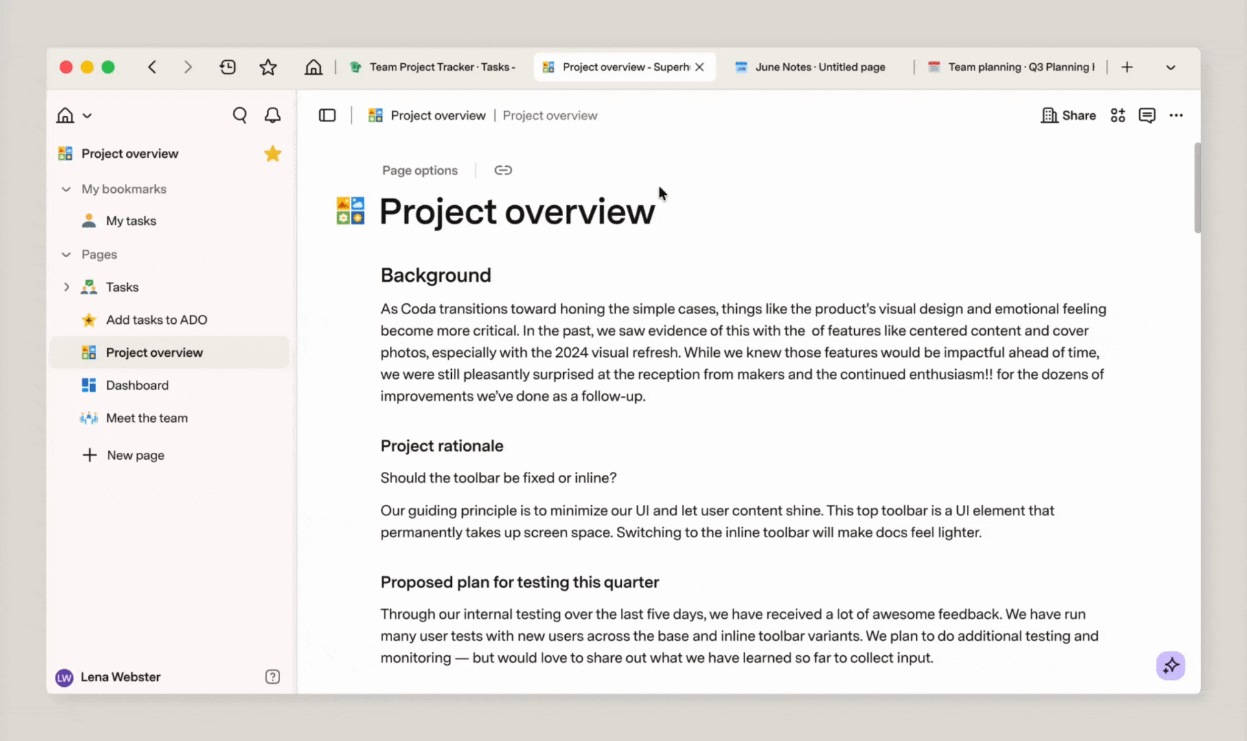Click New page in sidebar
The image size is (1247, 741).
(x=124, y=455)
